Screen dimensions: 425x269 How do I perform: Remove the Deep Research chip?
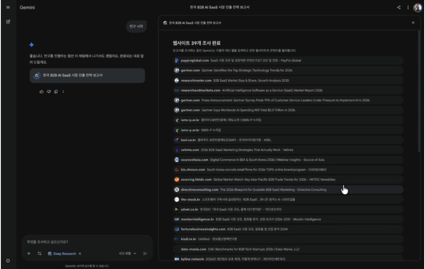pyautogui.click(x=80, y=253)
